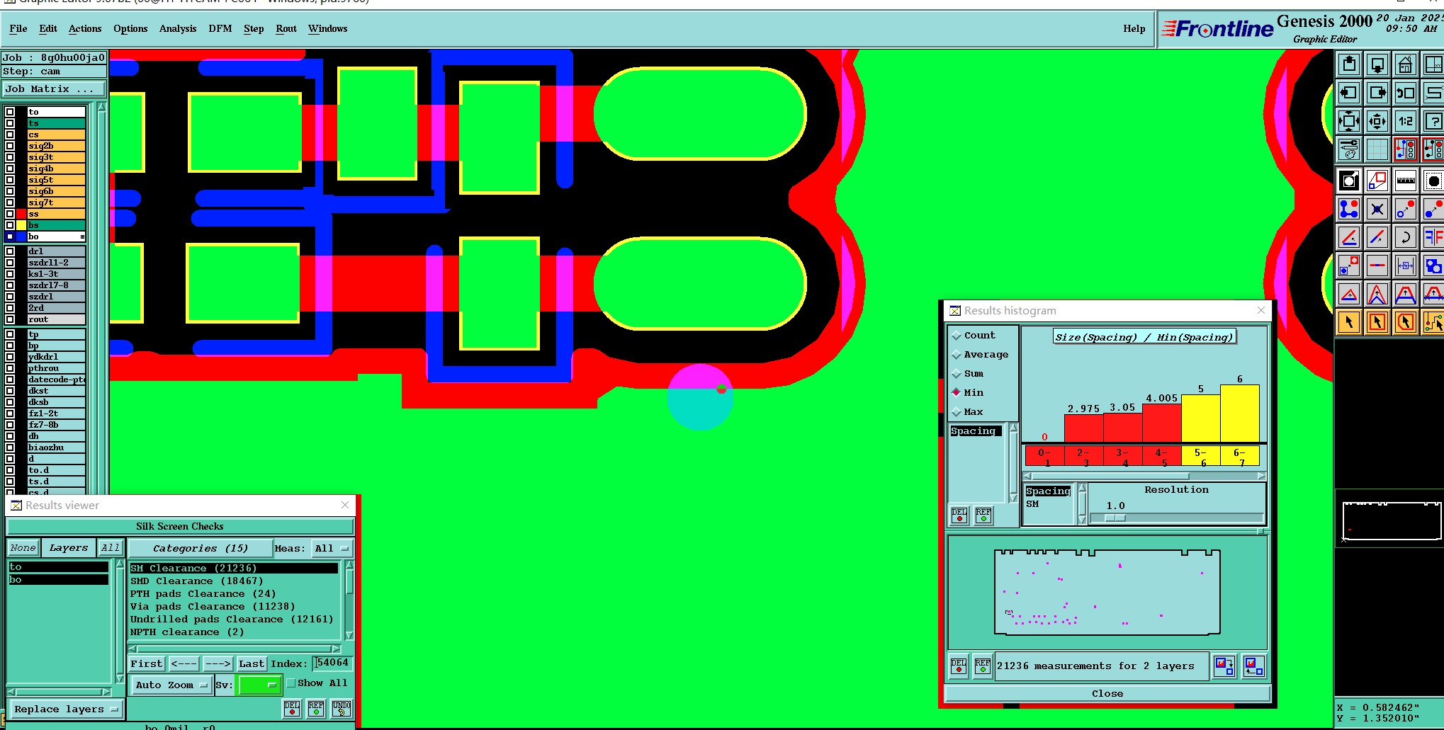The width and height of the screenshot is (1444, 730).
Task: Enable the Show All checkbox
Action: pyautogui.click(x=291, y=683)
